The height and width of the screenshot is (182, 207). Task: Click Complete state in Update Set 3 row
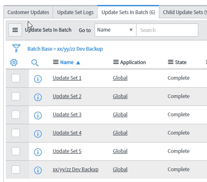point(178,115)
